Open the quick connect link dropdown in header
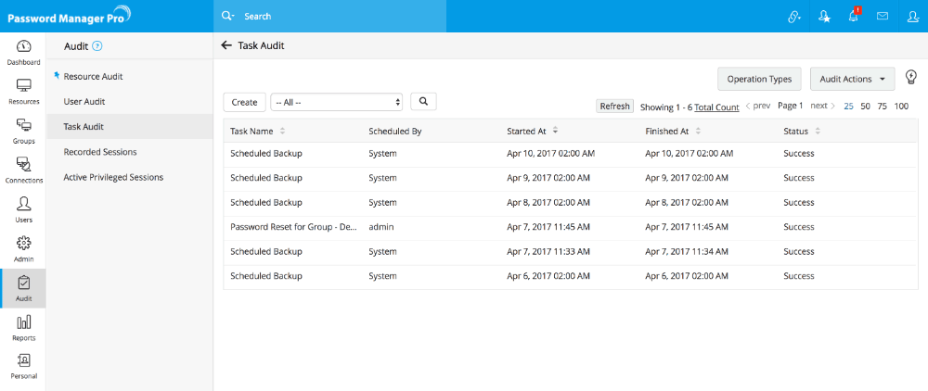This screenshot has height=391, width=928. click(x=793, y=17)
